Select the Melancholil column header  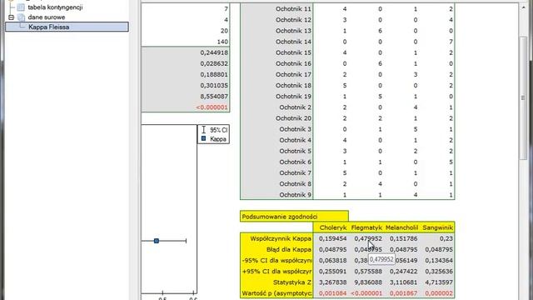pyautogui.click(x=401, y=227)
